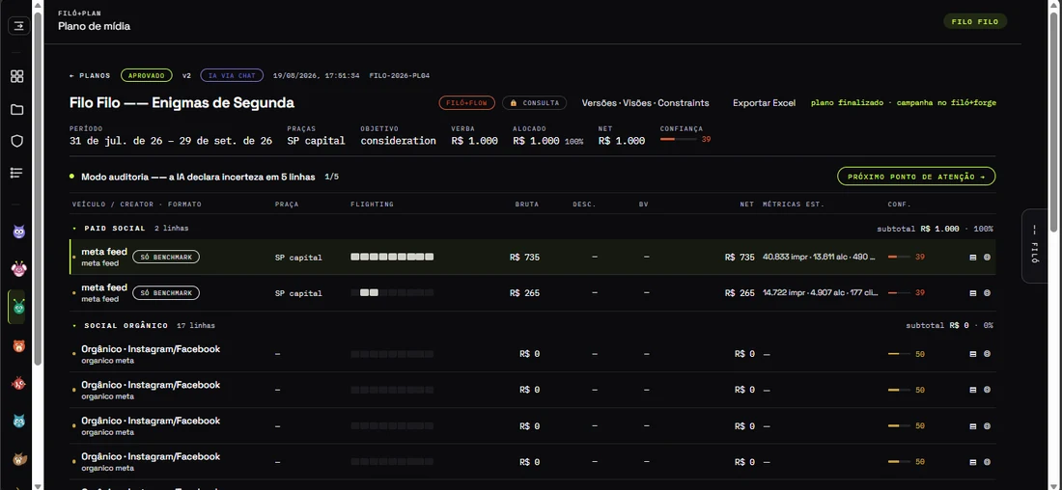This screenshot has width=1062, height=490.
Task: Click flighting bar of meta feed R$ 265 row
Action: tap(392, 293)
